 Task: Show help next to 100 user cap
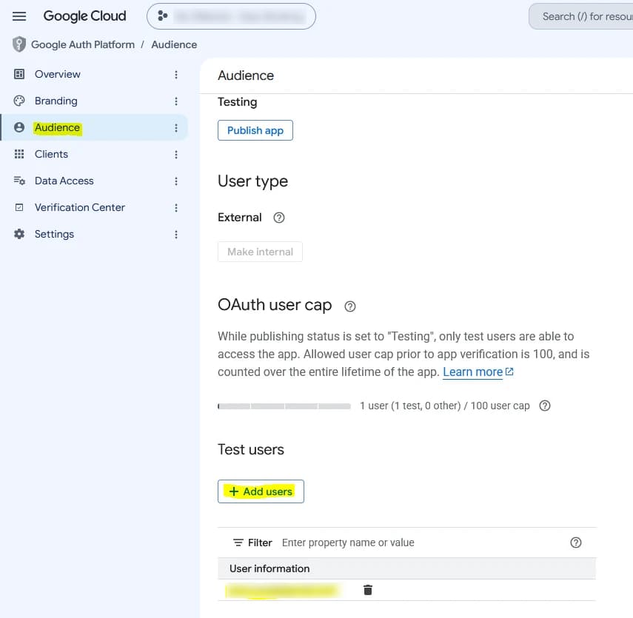coord(545,406)
